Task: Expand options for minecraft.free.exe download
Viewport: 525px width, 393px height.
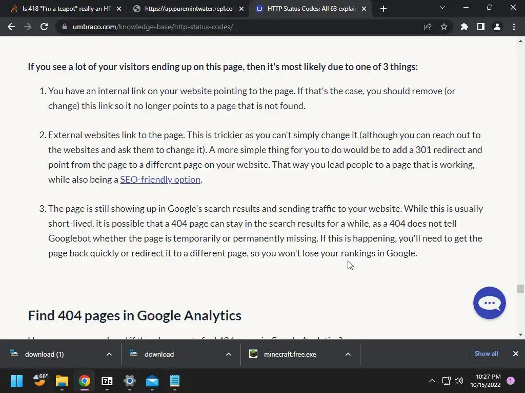Action: [x=348, y=354]
